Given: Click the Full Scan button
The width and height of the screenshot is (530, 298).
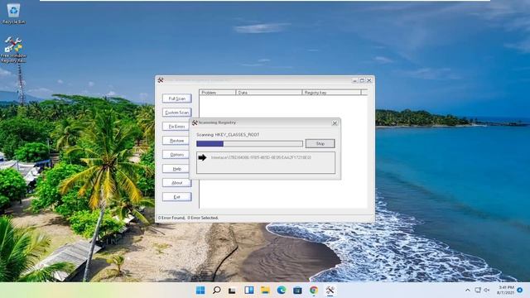Looking at the screenshot, I should pos(176,99).
